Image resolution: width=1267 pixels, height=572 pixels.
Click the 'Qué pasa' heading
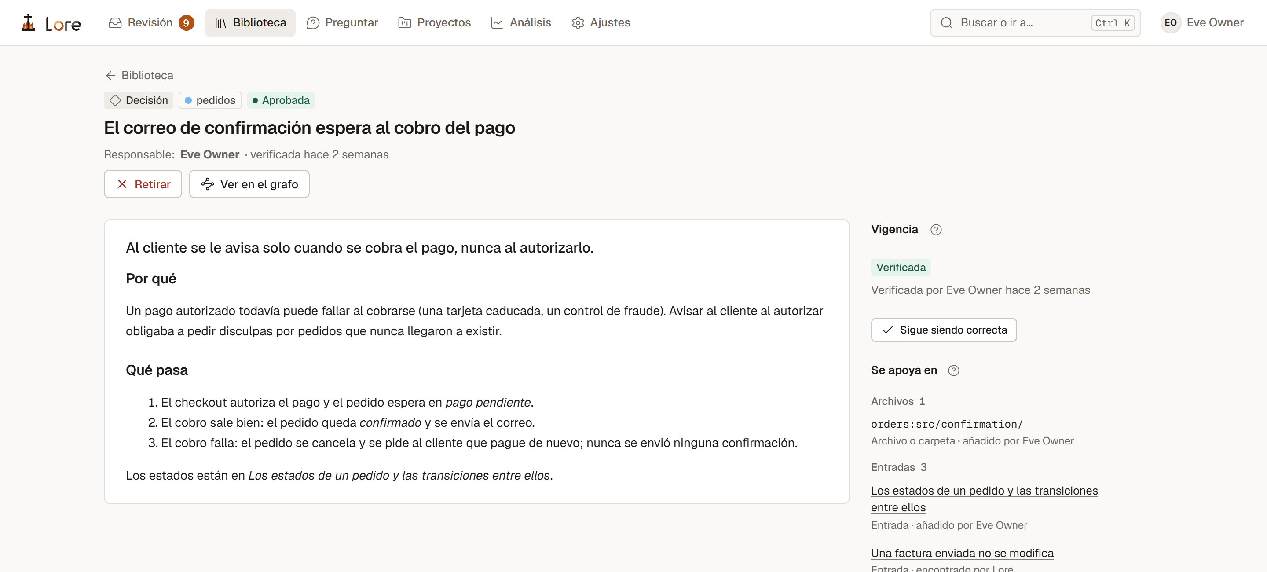click(x=157, y=370)
